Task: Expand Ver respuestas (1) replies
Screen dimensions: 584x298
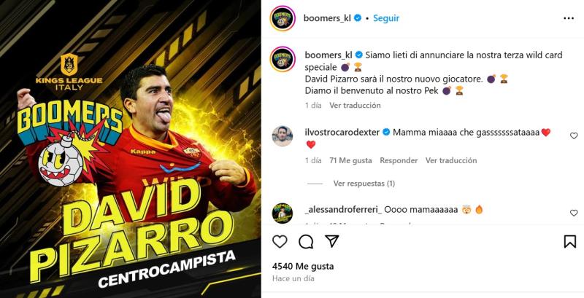Action: (x=364, y=184)
